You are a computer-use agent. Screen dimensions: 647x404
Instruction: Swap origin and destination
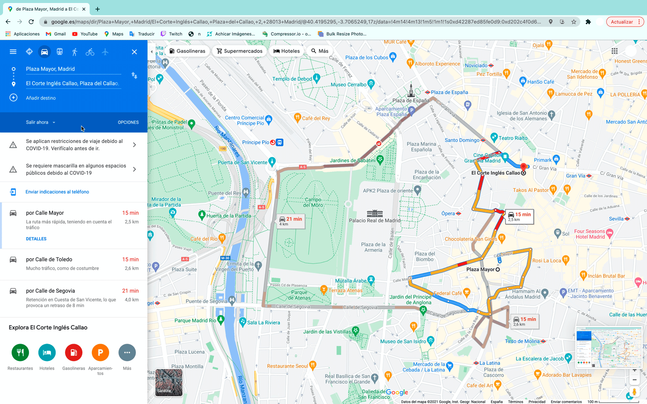[134, 75]
